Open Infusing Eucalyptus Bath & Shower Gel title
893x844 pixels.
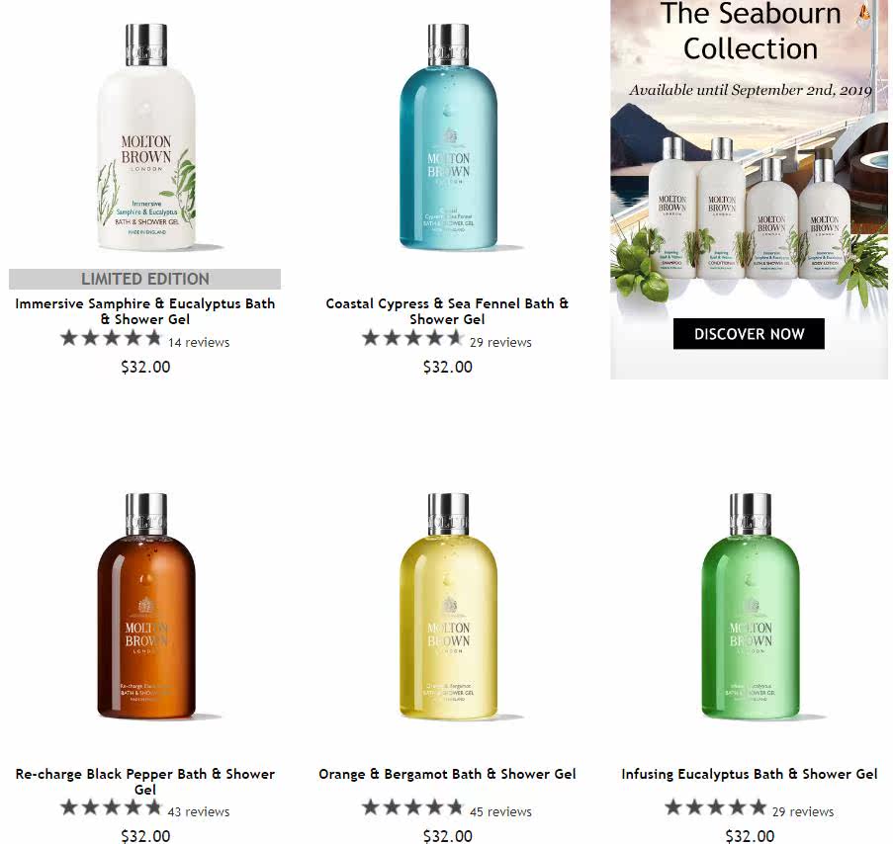(750, 774)
